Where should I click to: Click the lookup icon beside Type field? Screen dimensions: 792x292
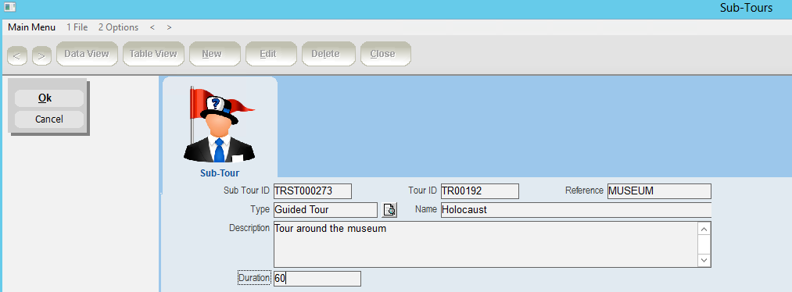[x=390, y=209]
